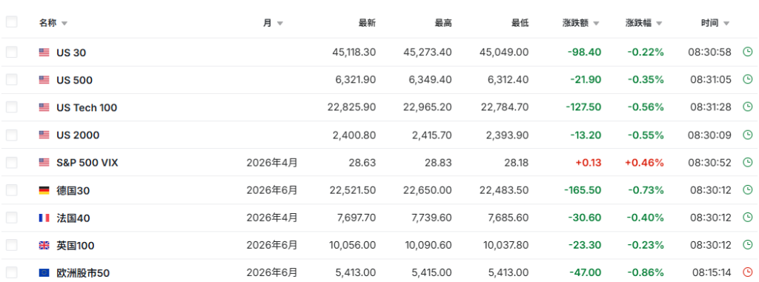Click the clock icon in US 500 row
759x282 pixels.
click(747, 79)
